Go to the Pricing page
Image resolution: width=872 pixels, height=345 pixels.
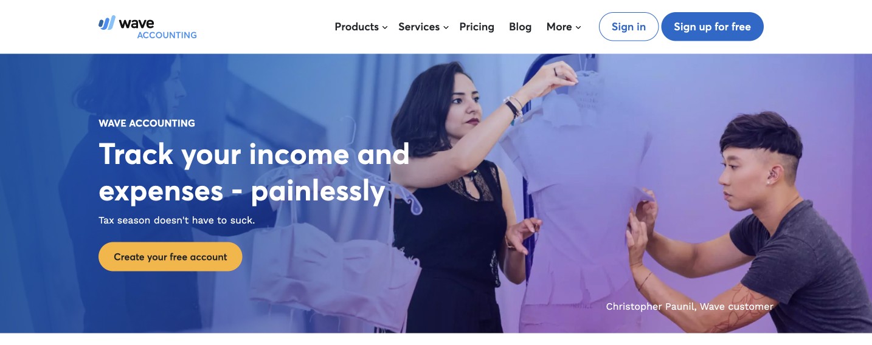(x=477, y=27)
